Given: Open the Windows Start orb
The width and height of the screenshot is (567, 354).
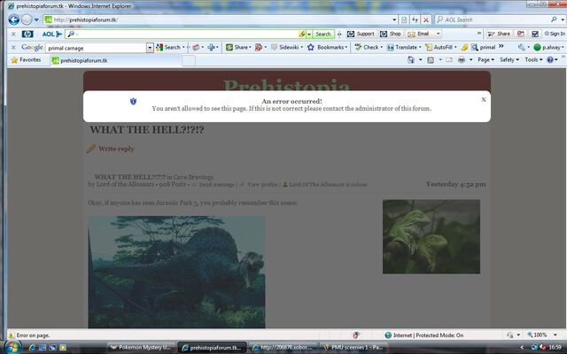Looking at the screenshot, I should click(x=12, y=347).
